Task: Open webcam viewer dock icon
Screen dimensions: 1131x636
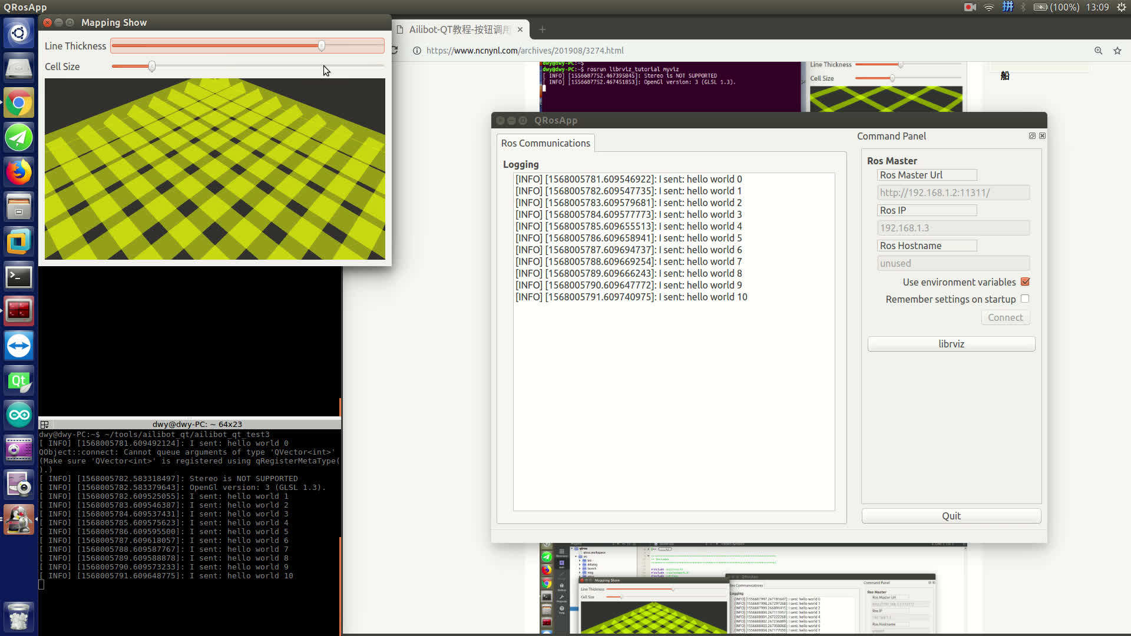Action: click(x=19, y=485)
